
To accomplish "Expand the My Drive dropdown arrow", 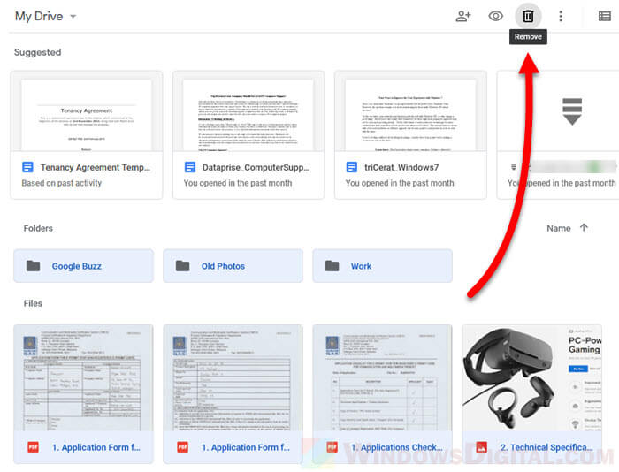I will (73, 17).
